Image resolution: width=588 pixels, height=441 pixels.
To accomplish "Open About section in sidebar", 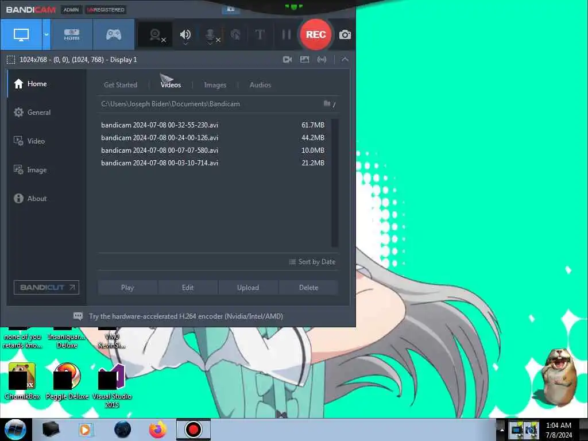I will (30, 198).
